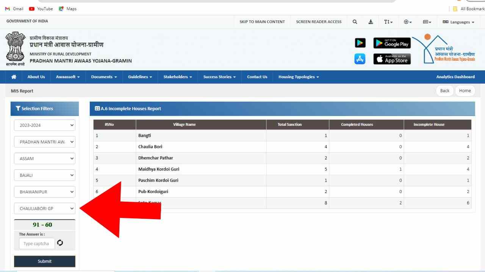Viewport: 485px width, 272px height.
Task: Expand the Documents menu
Action: [104, 77]
